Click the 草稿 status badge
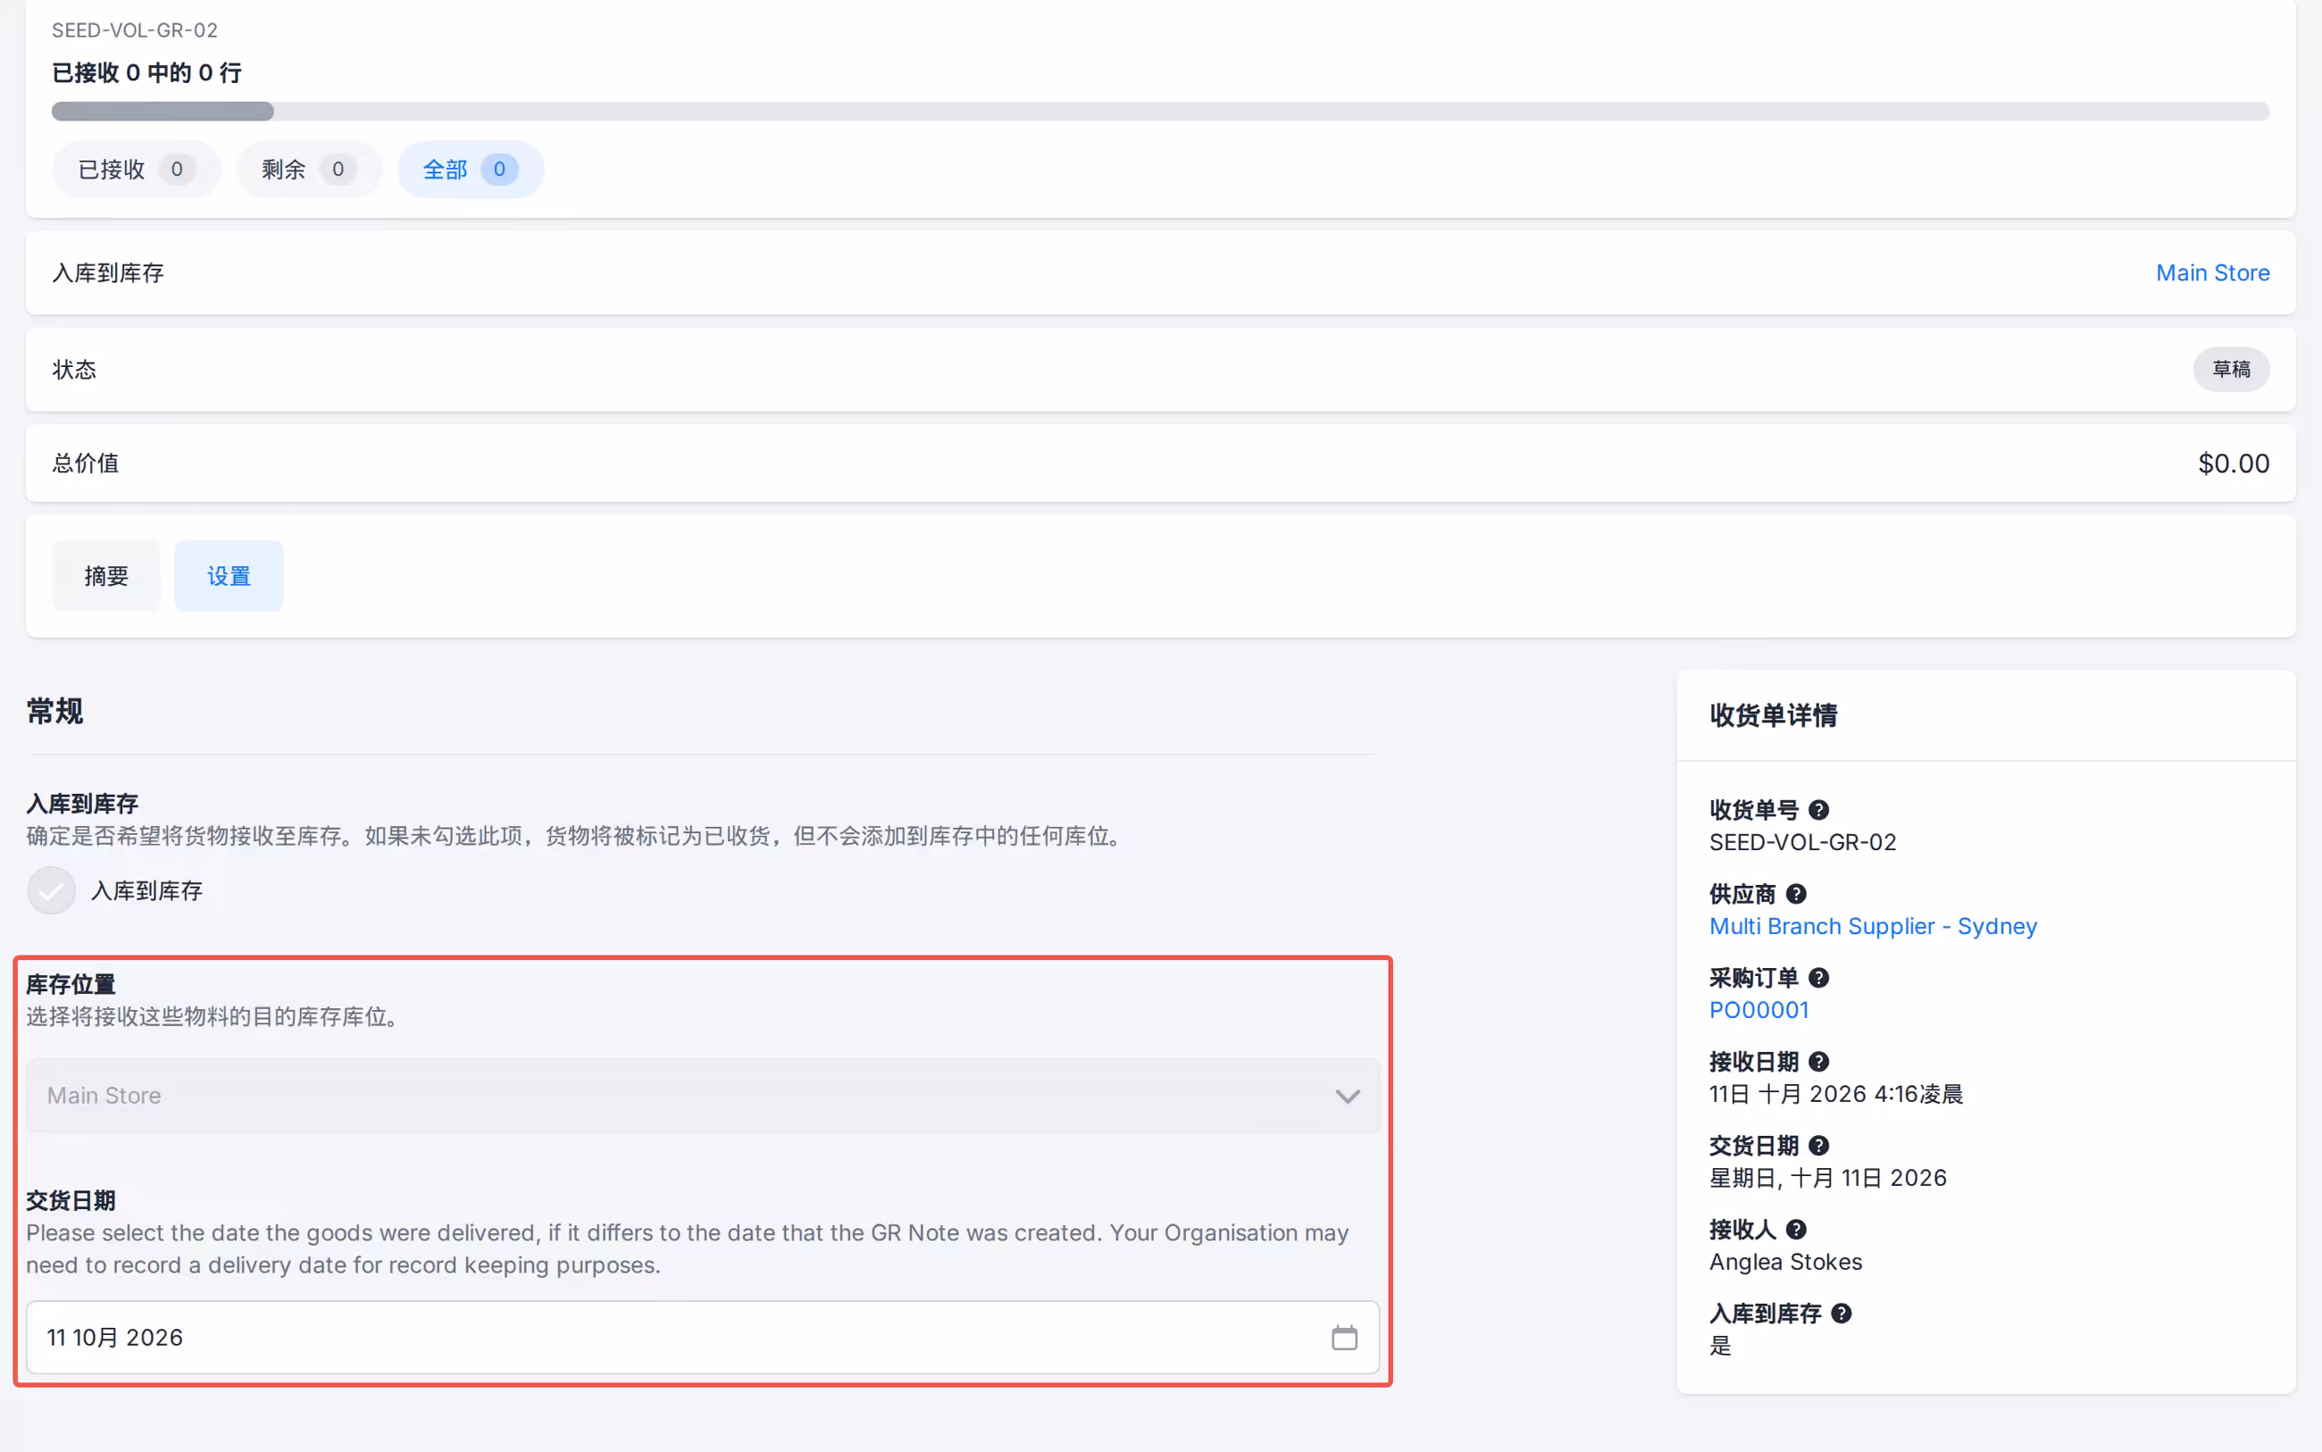The height and width of the screenshot is (1452, 2322). (x=2231, y=369)
